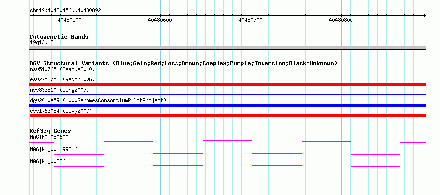Click the gray 19q13.12 cytoband bar

click(227, 48)
